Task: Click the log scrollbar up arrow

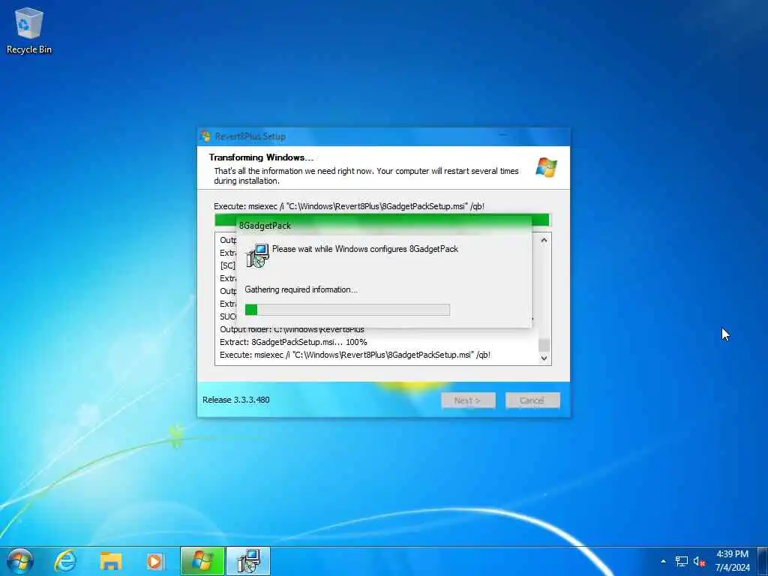Action: point(544,241)
